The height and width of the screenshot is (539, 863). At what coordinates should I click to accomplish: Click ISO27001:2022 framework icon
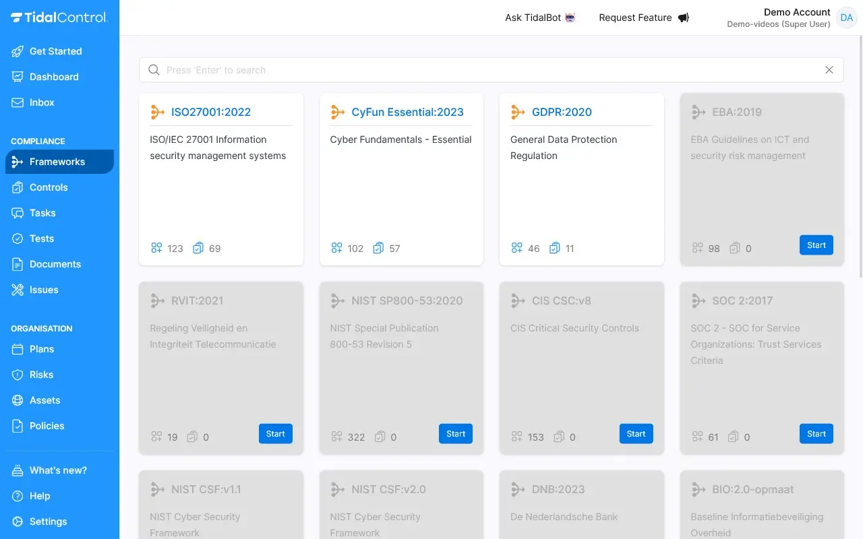point(158,113)
